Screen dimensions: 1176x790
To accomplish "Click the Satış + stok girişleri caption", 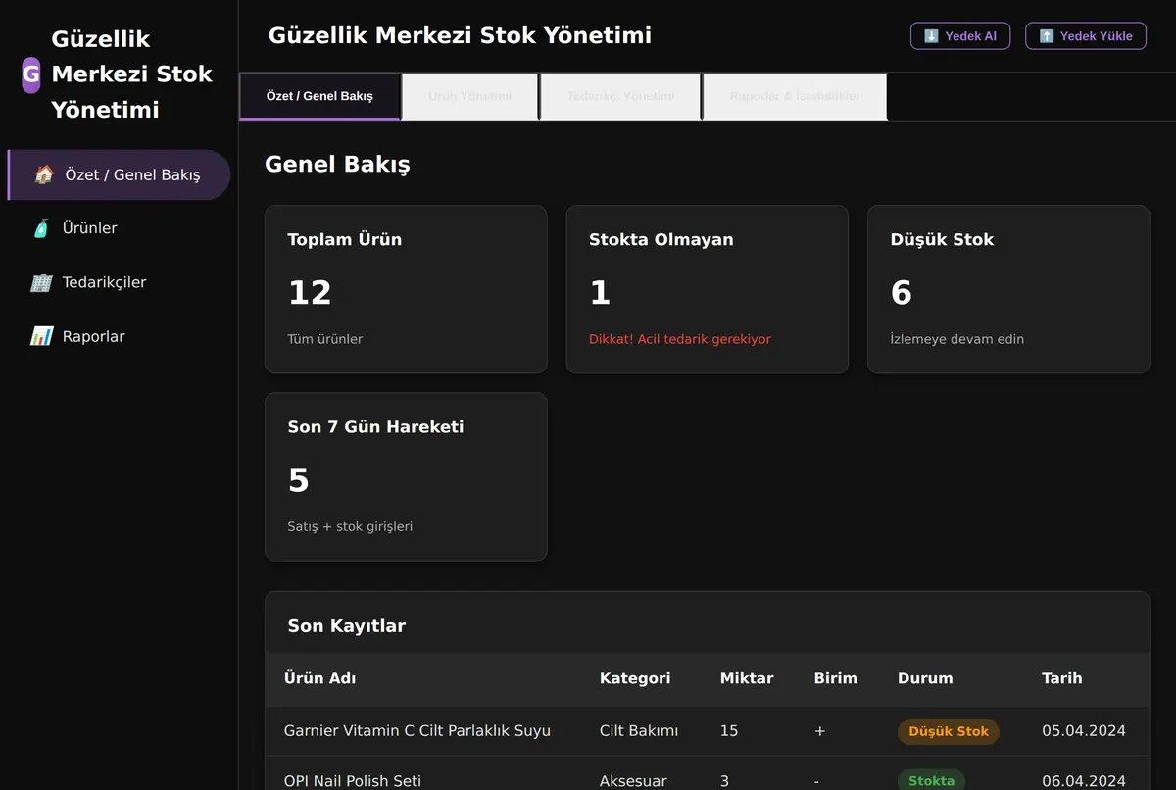I will tap(350, 527).
